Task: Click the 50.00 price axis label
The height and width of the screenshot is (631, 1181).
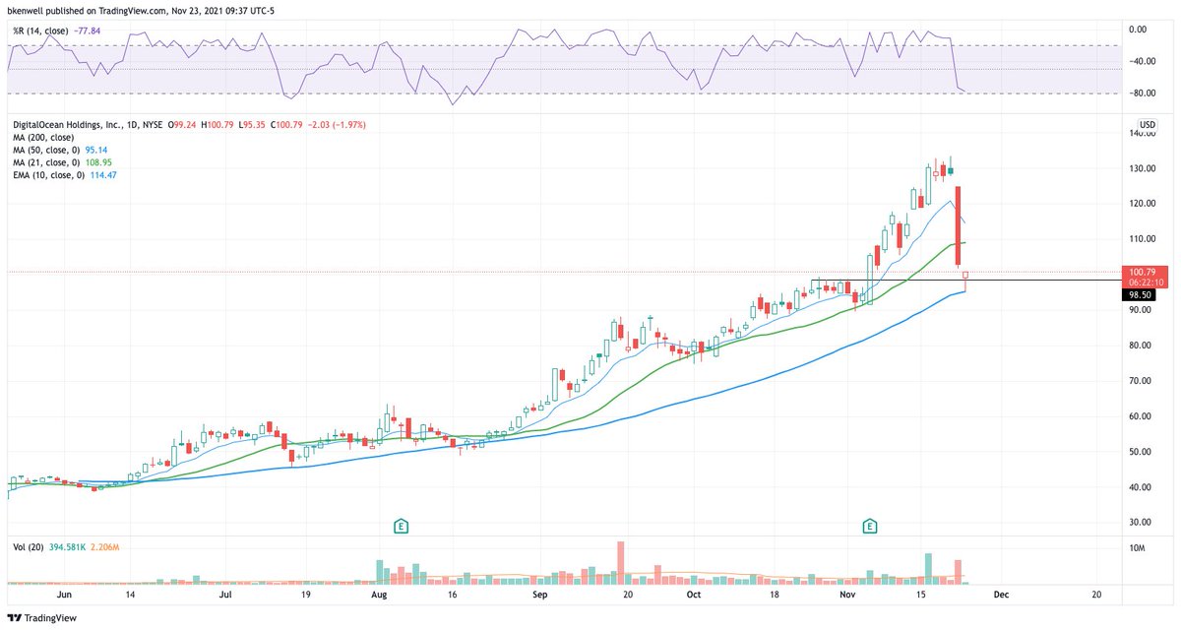Action: point(1142,452)
